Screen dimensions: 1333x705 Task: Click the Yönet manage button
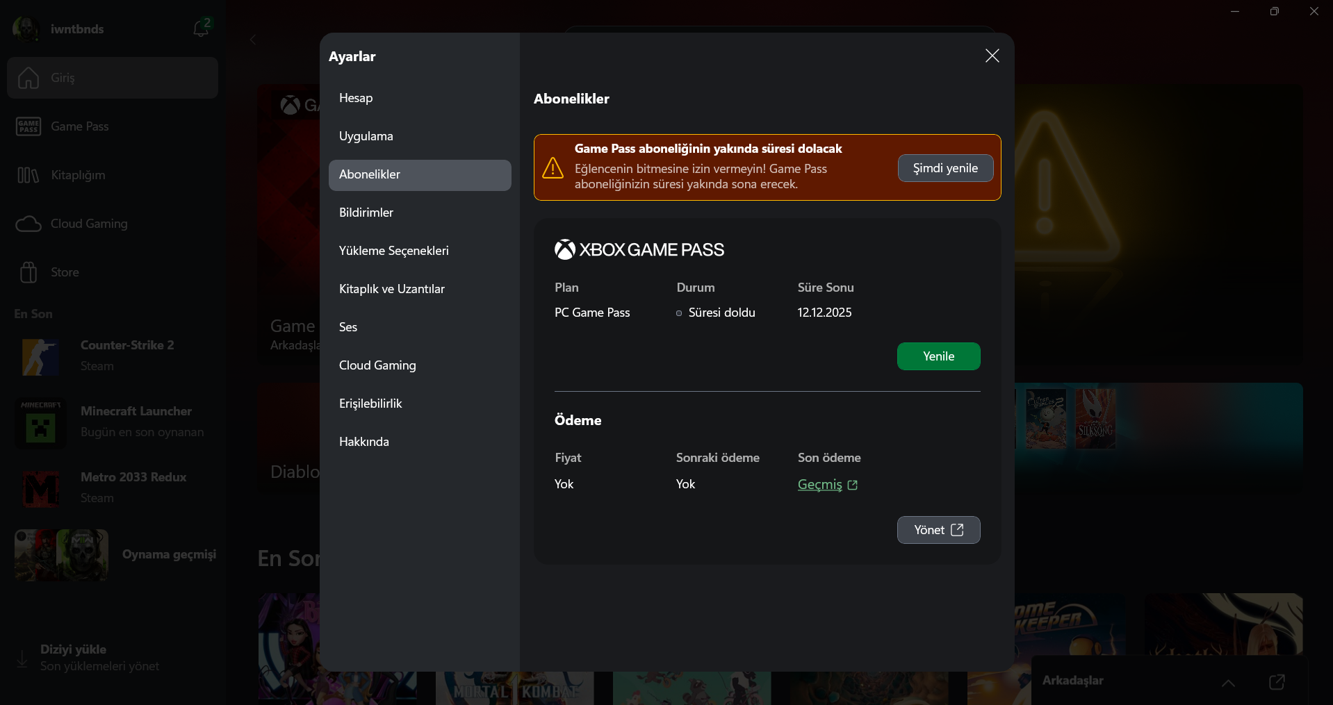pyautogui.click(x=938, y=530)
